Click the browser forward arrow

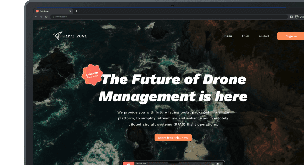[x=41, y=17]
